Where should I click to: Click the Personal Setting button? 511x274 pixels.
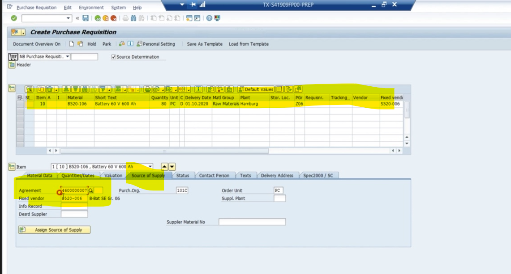(156, 44)
